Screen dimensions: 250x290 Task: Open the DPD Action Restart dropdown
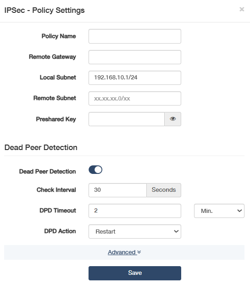pyautogui.click(x=135, y=231)
